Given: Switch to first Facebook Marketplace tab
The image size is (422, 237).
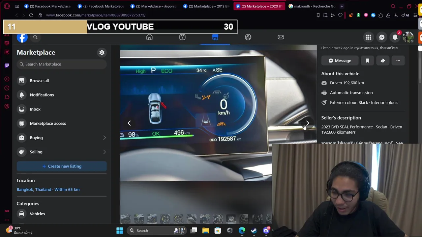Looking at the screenshot, I should tap(47, 6).
